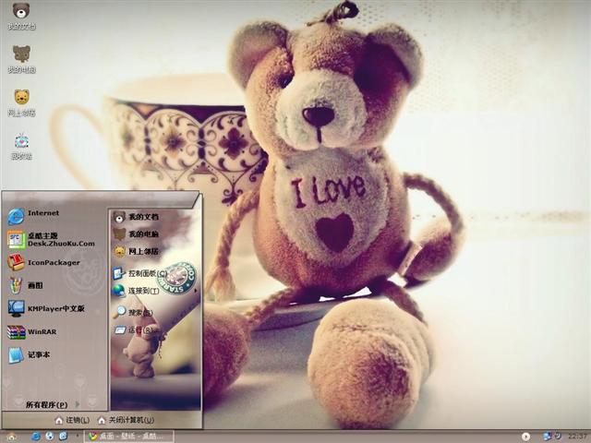Click 注销(L) log off button
This screenshot has height=443, width=591.
click(x=72, y=420)
